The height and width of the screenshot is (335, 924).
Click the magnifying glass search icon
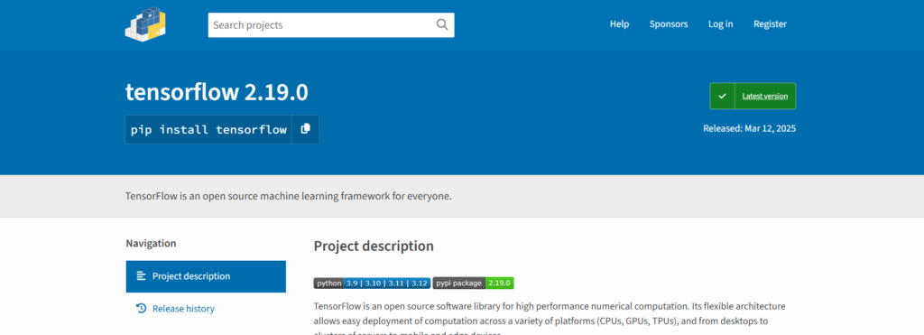442,24
